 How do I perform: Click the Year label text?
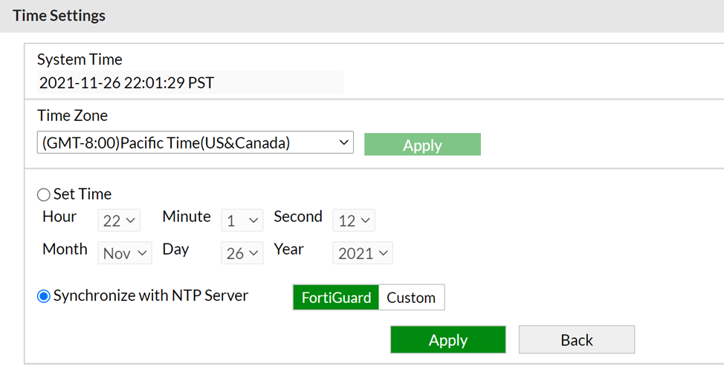coord(288,249)
